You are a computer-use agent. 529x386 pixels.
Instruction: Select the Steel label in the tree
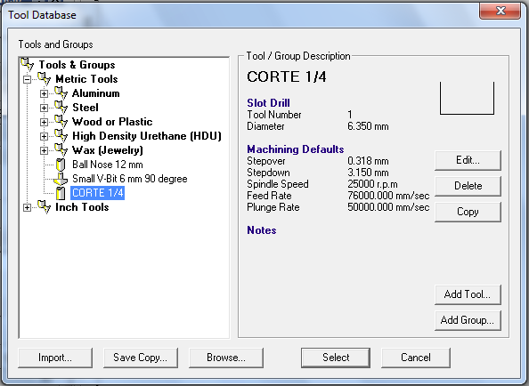(x=85, y=108)
